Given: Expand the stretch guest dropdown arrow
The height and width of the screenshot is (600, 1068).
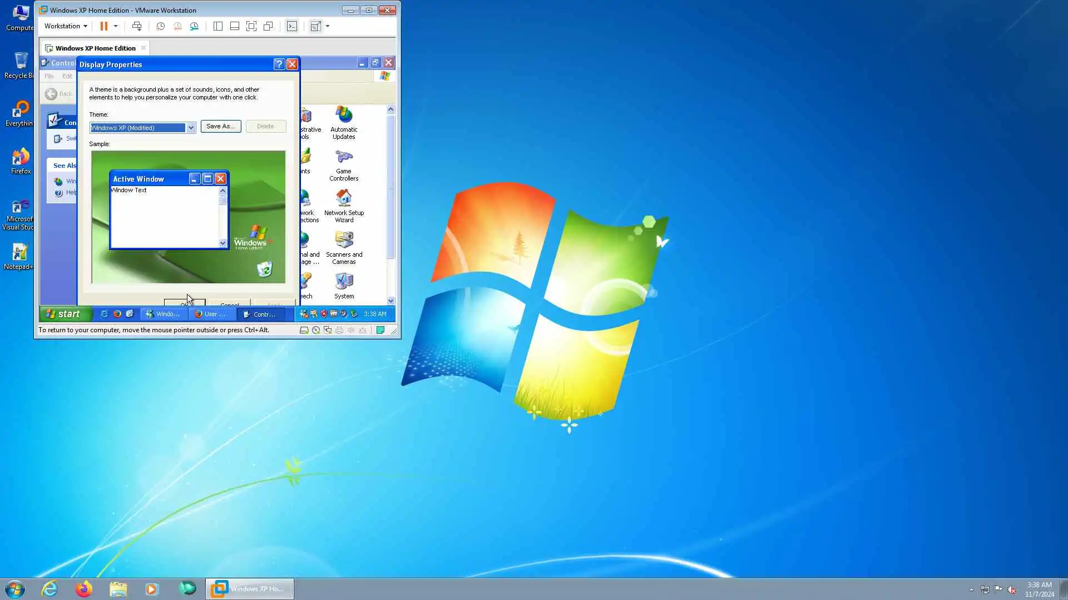Looking at the screenshot, I should click(328, 26).
